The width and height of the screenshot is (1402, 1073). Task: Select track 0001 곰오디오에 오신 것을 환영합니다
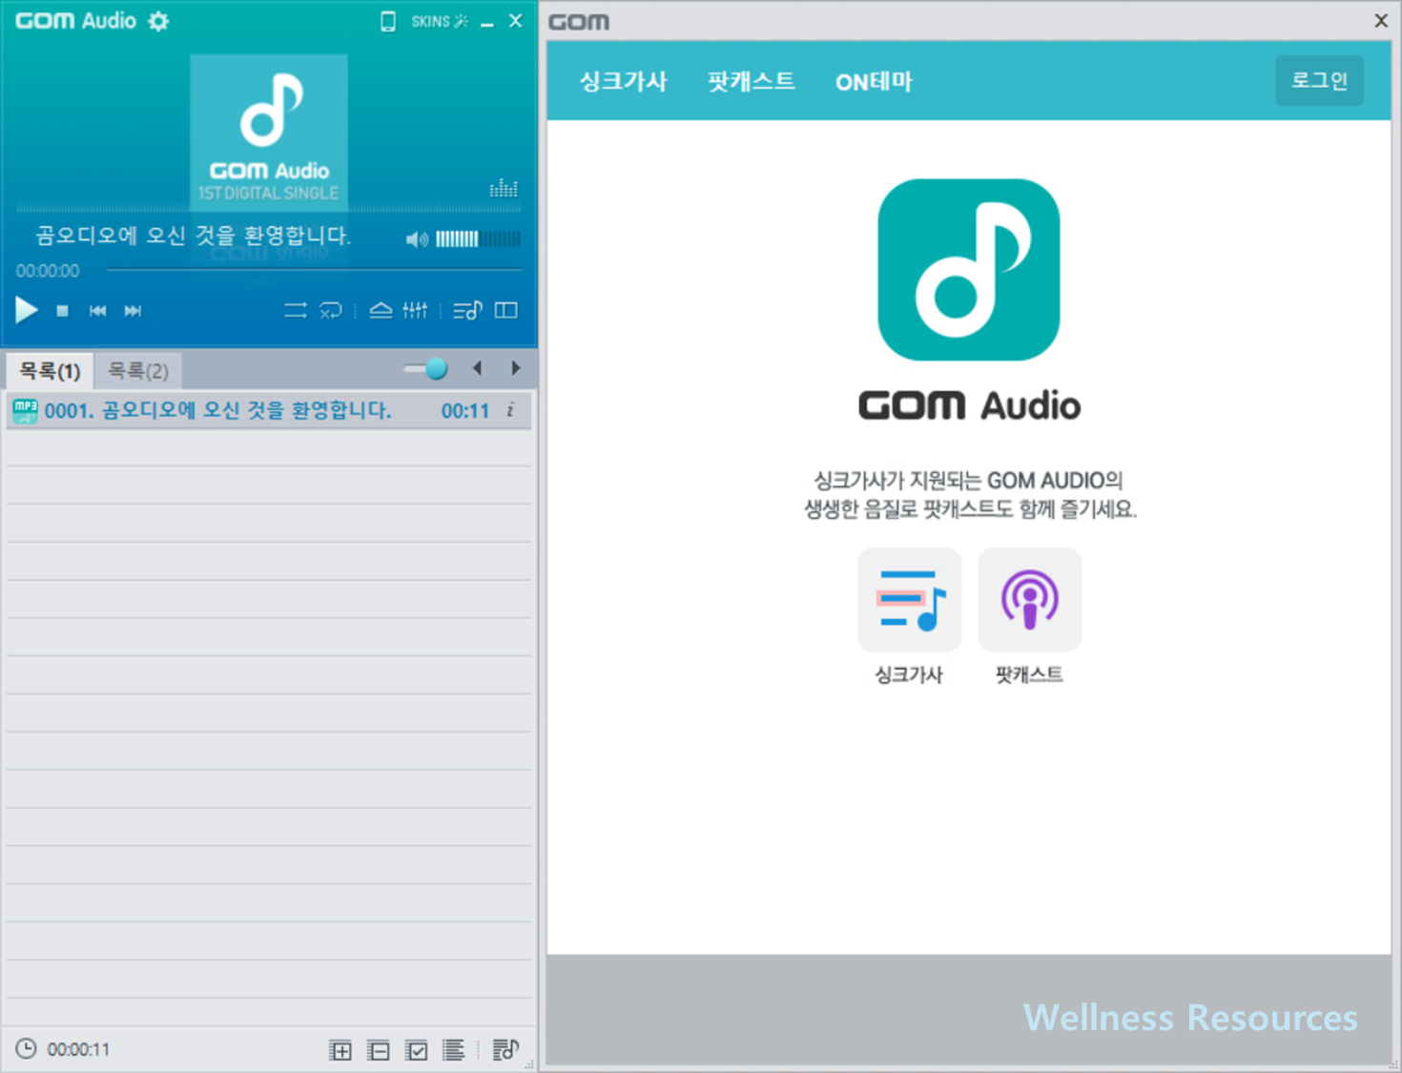click(x=269, y=410)
